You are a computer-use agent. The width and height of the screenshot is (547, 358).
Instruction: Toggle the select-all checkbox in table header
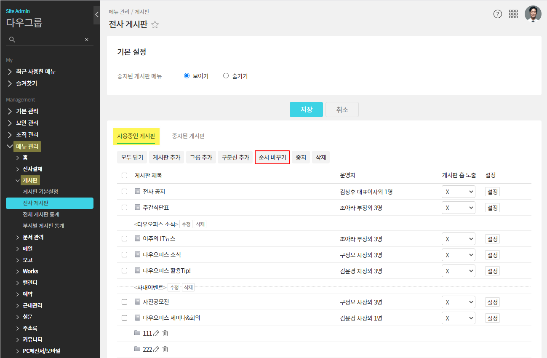point(124,176)
